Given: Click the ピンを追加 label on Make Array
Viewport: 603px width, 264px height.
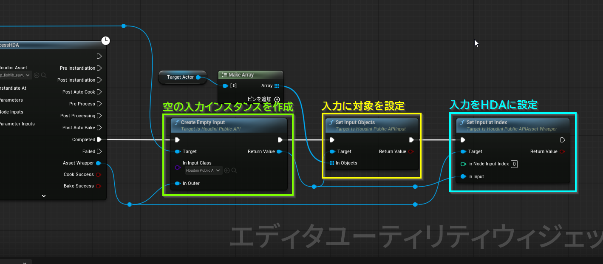Looking at the screenshot, I should (x=260, y=99).
